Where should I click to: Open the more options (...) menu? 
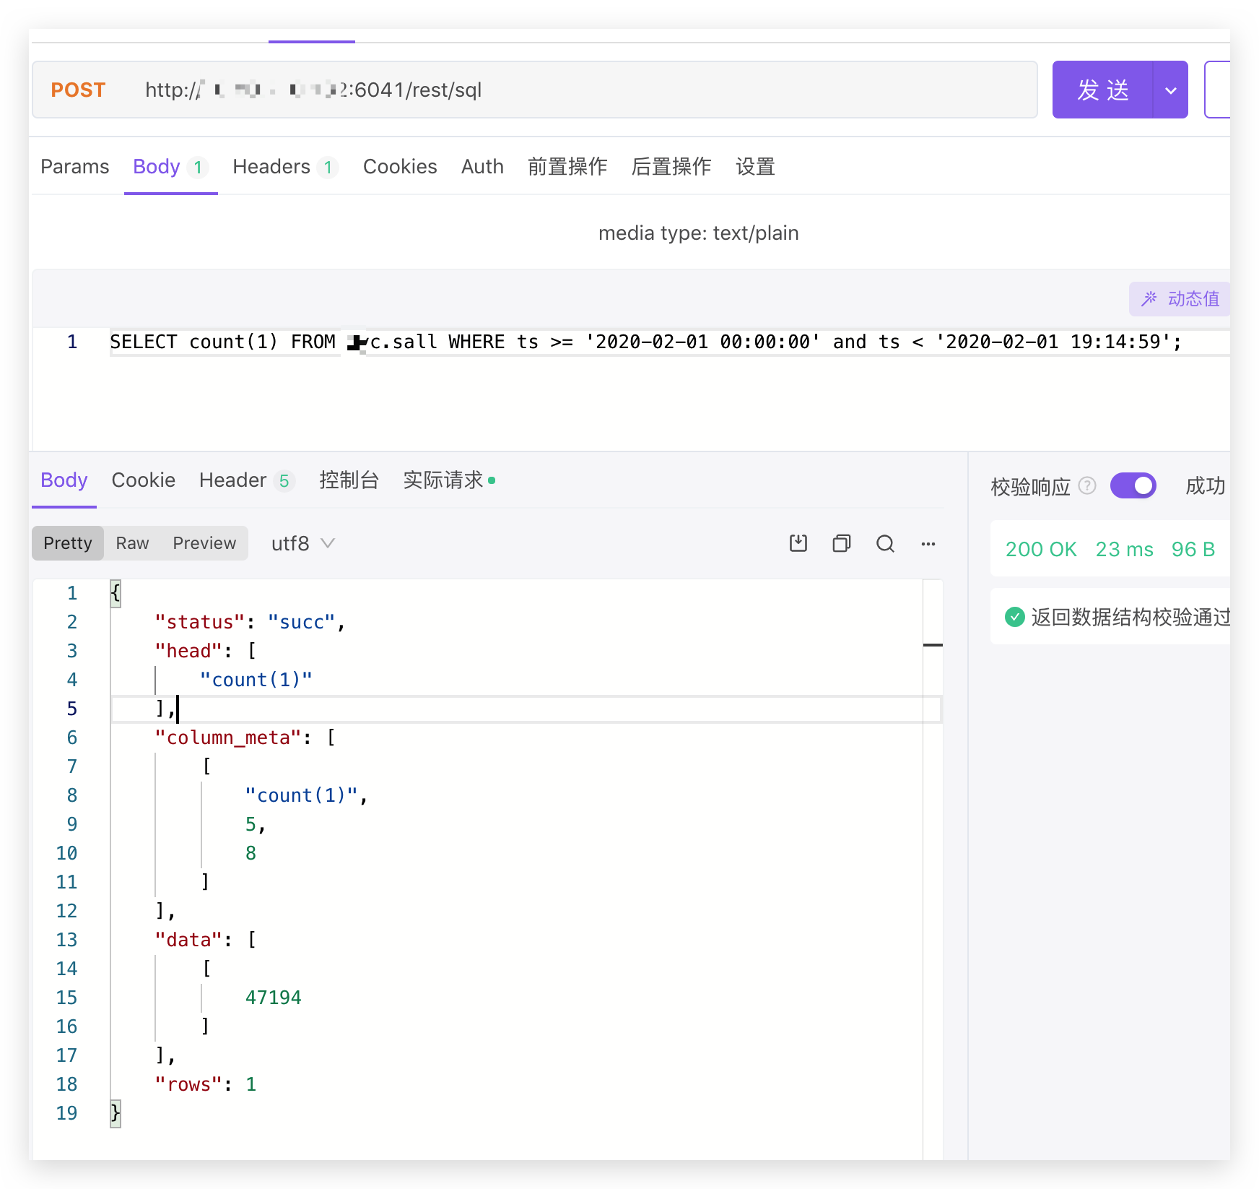click(x=928, y=544)
